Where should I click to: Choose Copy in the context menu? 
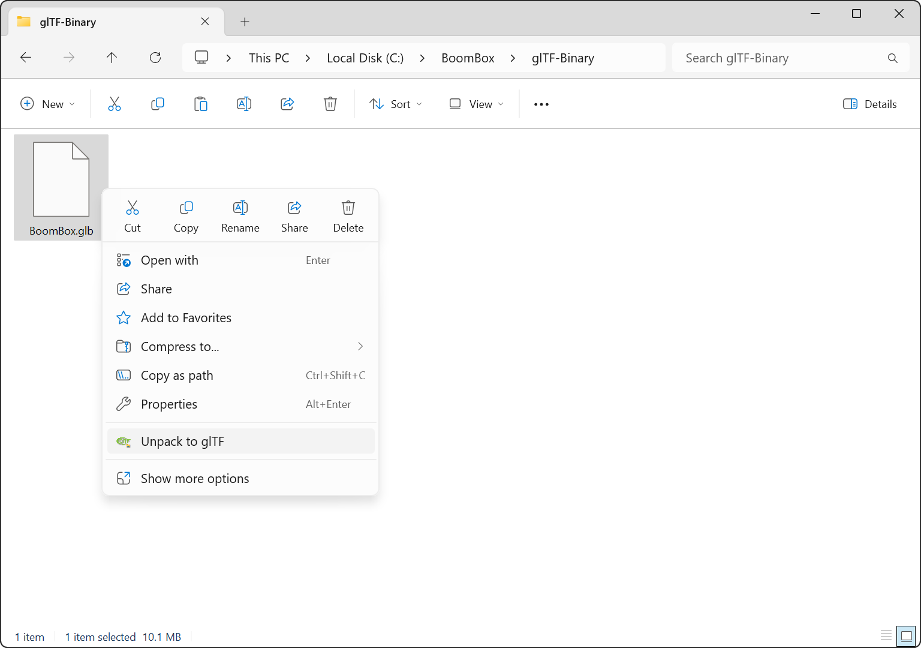pos(186,217)
